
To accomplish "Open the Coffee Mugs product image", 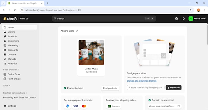I will point(91,52).
